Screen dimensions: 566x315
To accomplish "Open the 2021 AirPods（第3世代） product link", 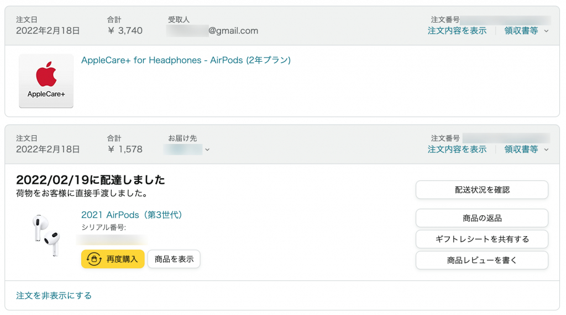I will click(132, 215).
